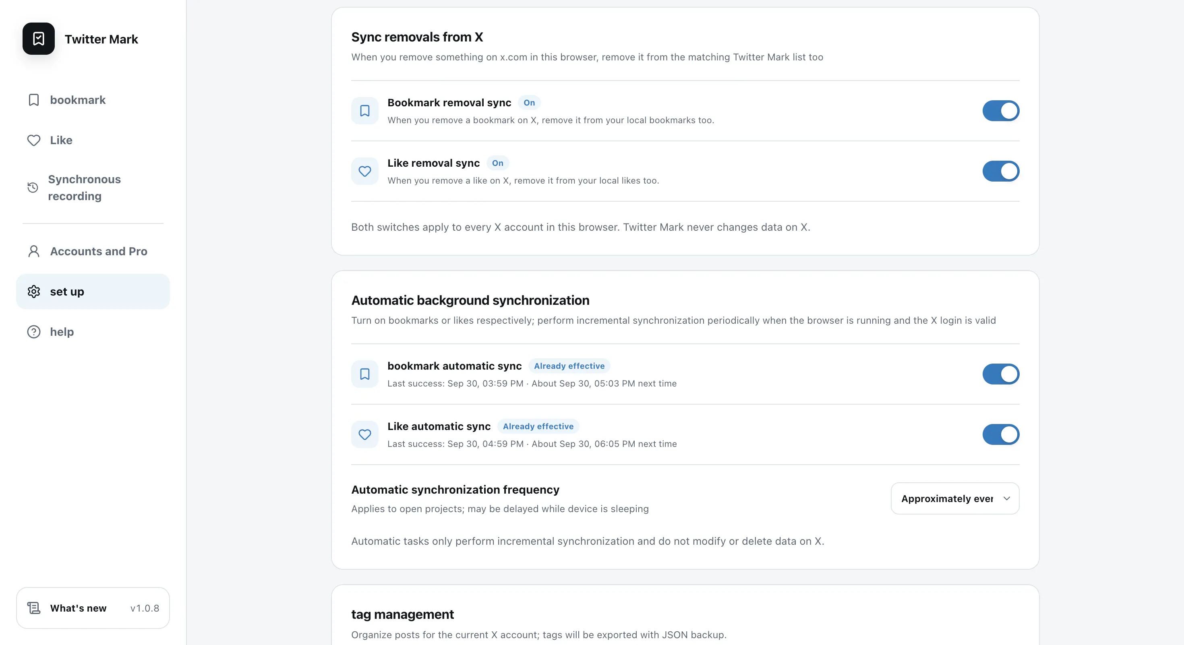Click the heart icon next to Like in sidebar
This screenshot has height=645, width=1184.
point(33,140)
